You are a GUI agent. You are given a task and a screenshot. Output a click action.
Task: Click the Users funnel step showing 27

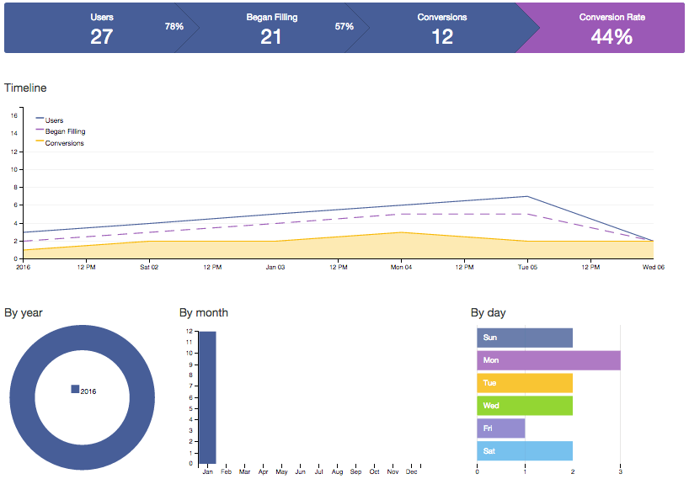point(100,28)
